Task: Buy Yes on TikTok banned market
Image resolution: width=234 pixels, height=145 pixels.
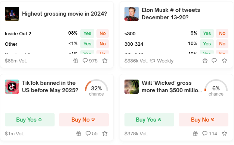Action: tap(30, 120)
